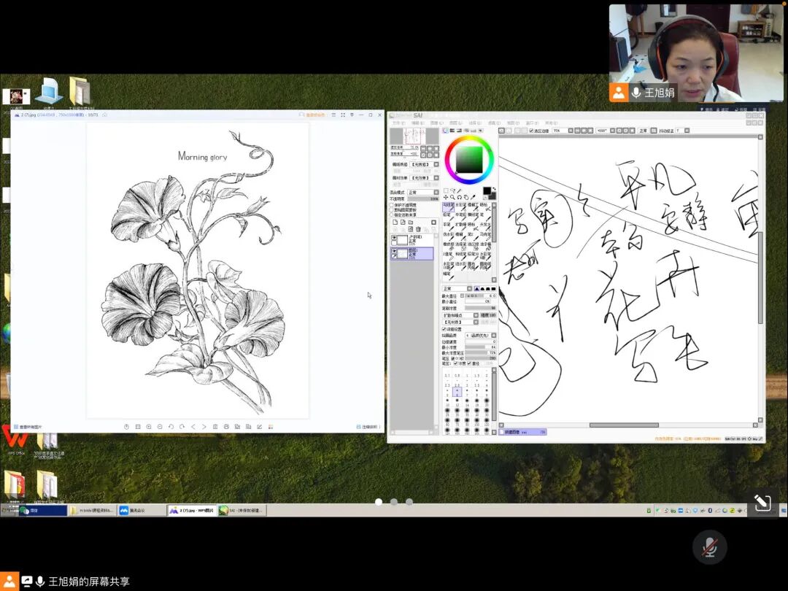Image resolution: width=788 pixels, height=591 pixels.
Task: Select the 勾线笔 brush preset
Action: (449, 206)
